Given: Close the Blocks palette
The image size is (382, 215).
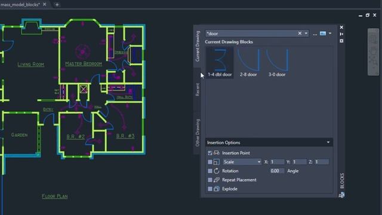Looking at the screenshot, I should [341, 27].
